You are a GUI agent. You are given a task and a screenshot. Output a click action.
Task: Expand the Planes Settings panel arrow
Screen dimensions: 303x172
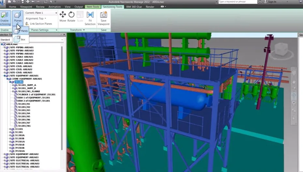pyautogui.click(x=57, y=30)
